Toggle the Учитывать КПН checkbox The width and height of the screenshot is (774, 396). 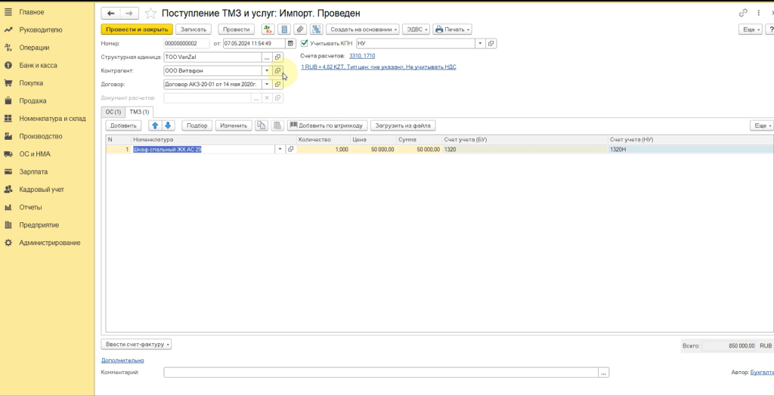click(x=305, y=44)
